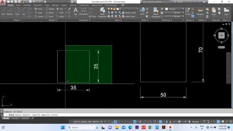Click the Mirror tool
The height and width of the screenshot is (131, 233).
50,13
